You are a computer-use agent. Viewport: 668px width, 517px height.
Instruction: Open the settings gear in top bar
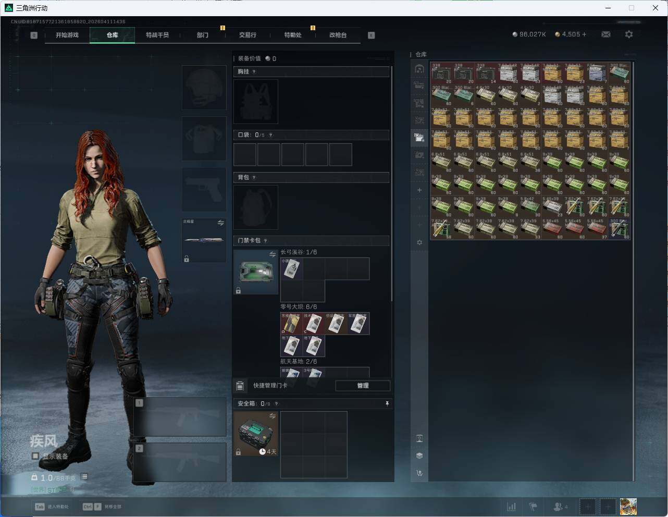pyautogui.click(x=629, y=34)
